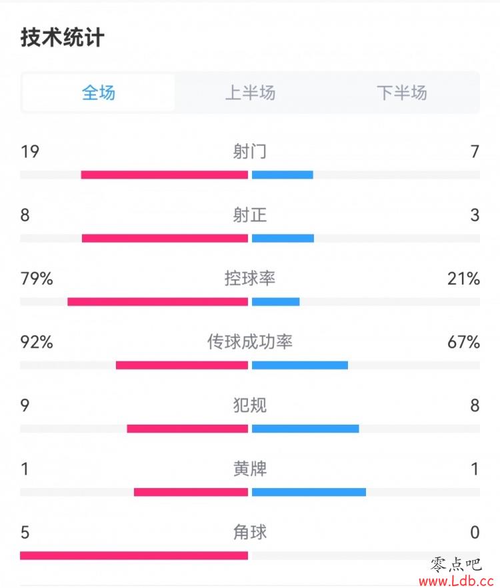Image resolution: width=500 pixels, height=588 pixels.
Task: Click the red 79% possession bar
Action: 157,301
